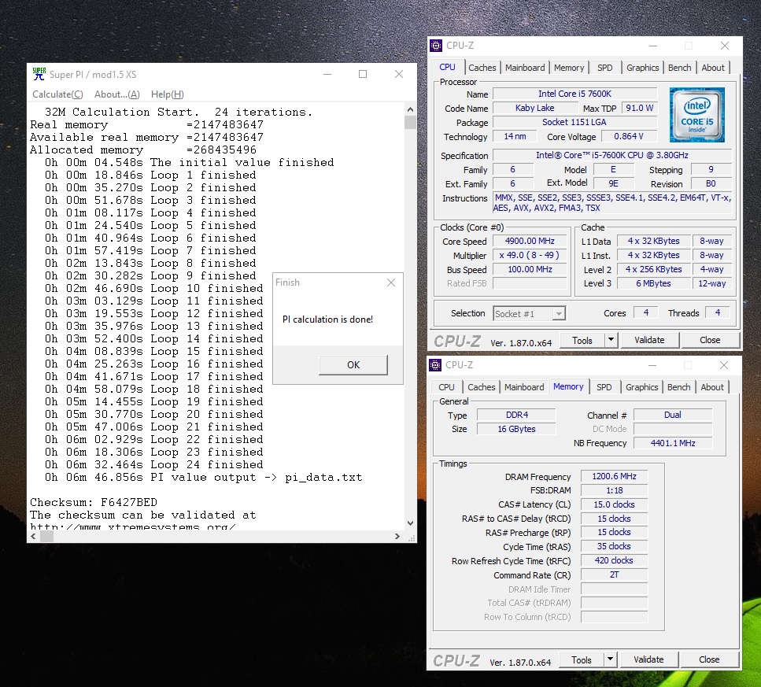
Task: Close the top CPU-Z window
Action: [725, 46]
